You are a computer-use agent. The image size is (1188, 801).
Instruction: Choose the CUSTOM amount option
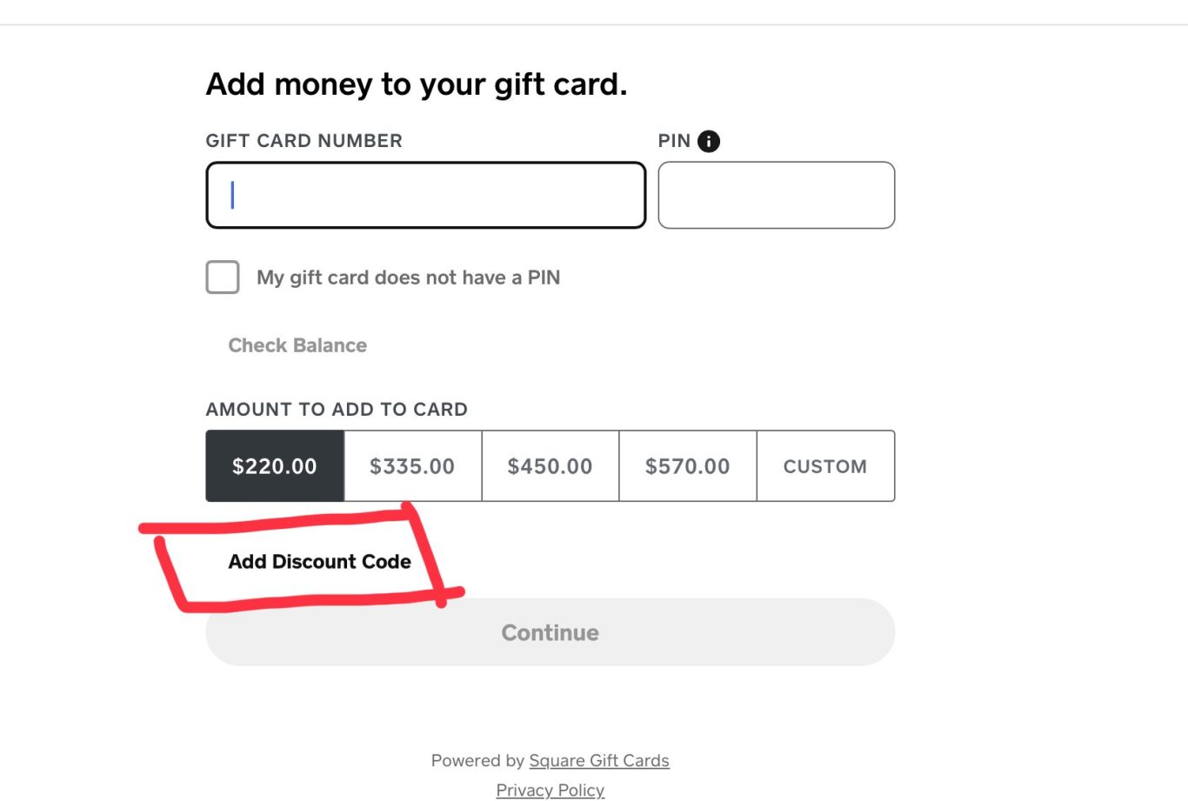[824, 466]
